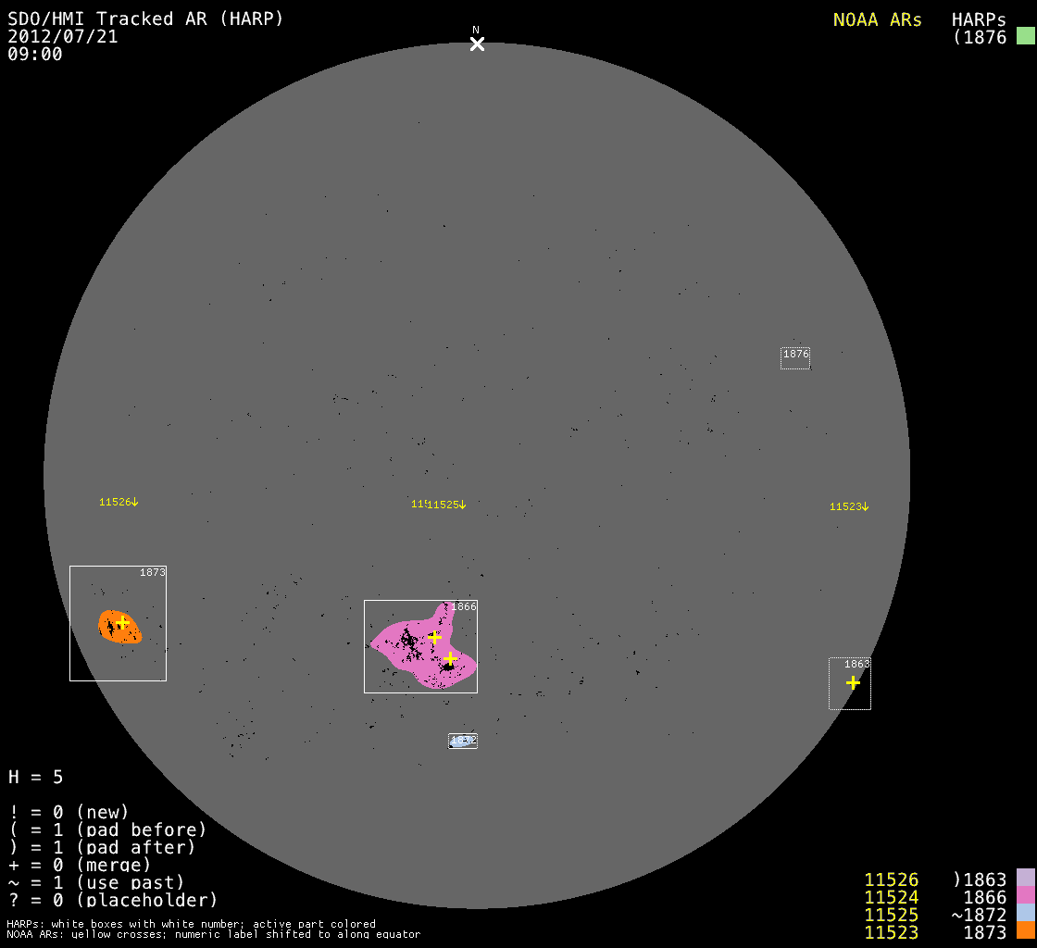Click the yellow 11525 label near disk center
The width and height of the screenshot is (1037, 948).
pyautogui.click(x=446, y=505)
